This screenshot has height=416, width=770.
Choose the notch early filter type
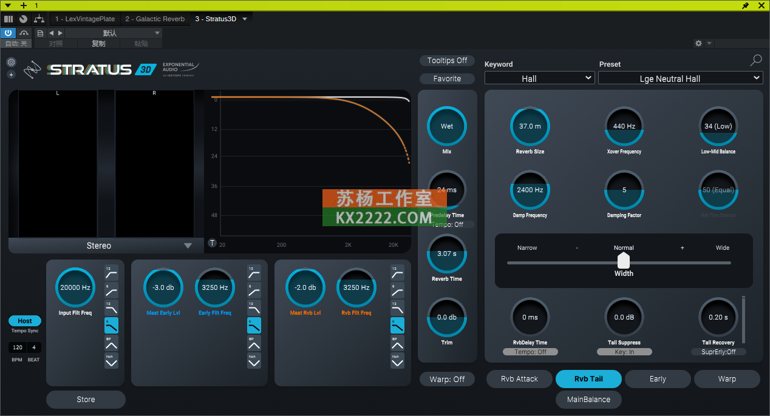pyautogui.click(x=254, y=360)
